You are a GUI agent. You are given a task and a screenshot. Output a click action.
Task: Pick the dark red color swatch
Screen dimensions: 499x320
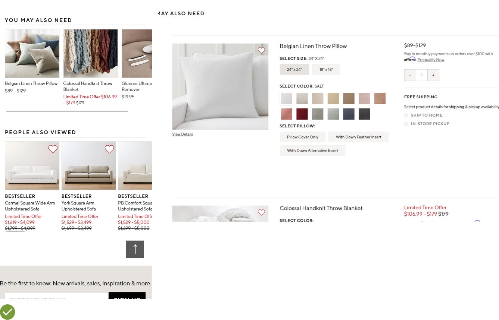[x=302, y=114]
